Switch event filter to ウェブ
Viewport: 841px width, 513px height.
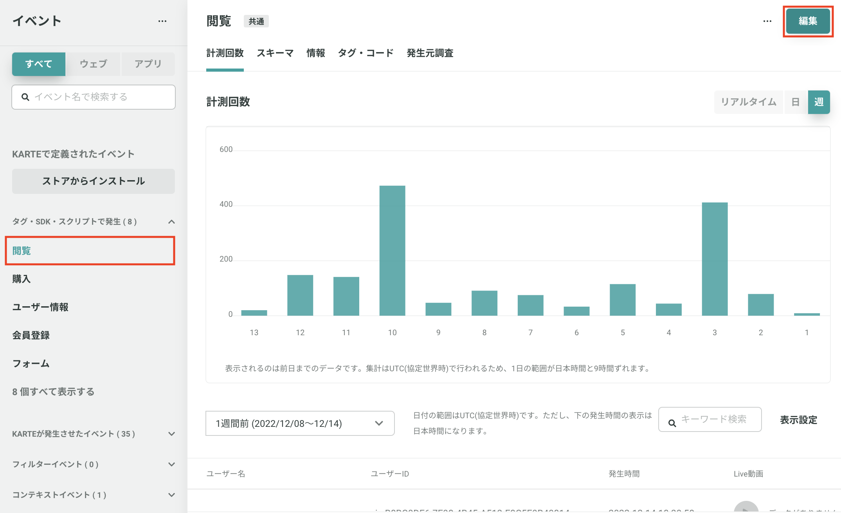[x=94, y=64]
